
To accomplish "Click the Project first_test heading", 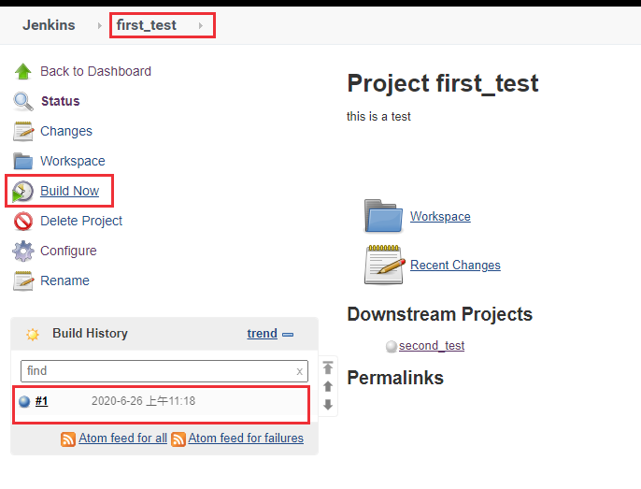I will (443, 83).
